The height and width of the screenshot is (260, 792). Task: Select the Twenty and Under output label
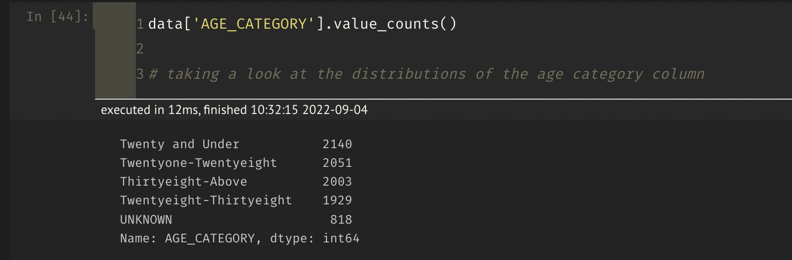179,144
